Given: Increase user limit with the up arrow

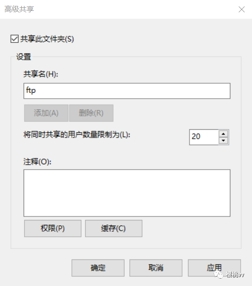Looking at the screenshot, I should click(223, 134).
